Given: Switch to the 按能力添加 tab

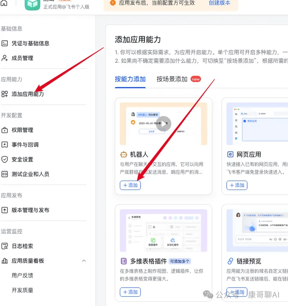Looking at the screenshot, I should pos(130,79).
